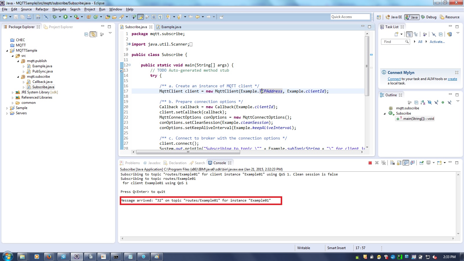
Task: Launch Debug with the bug icon
Action: (x=55, y=17)
